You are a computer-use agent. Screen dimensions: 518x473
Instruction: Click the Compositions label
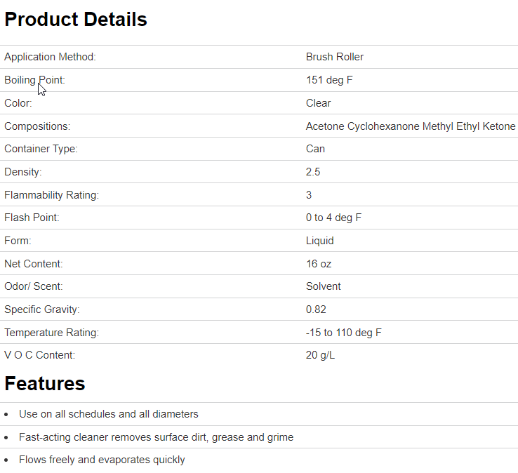click(x=37, y=126)
